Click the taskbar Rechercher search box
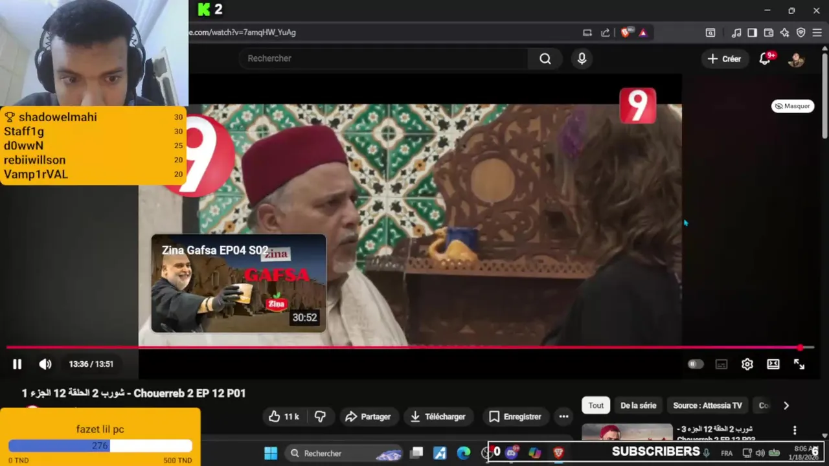 (x=345, y=453)
